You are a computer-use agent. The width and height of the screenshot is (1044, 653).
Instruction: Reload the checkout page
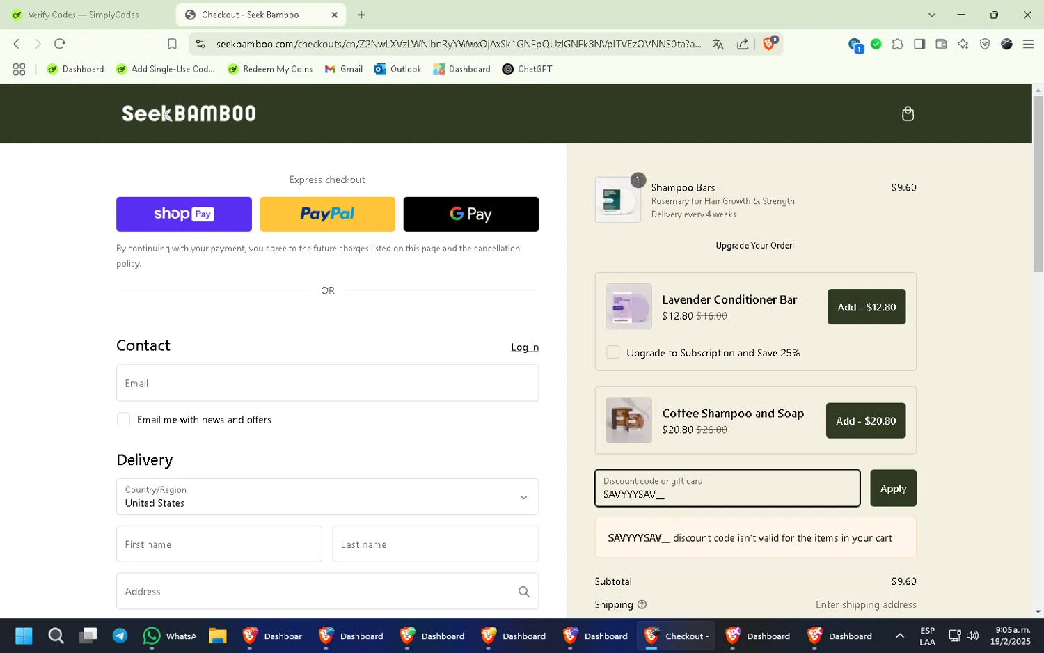click(60, 44)
